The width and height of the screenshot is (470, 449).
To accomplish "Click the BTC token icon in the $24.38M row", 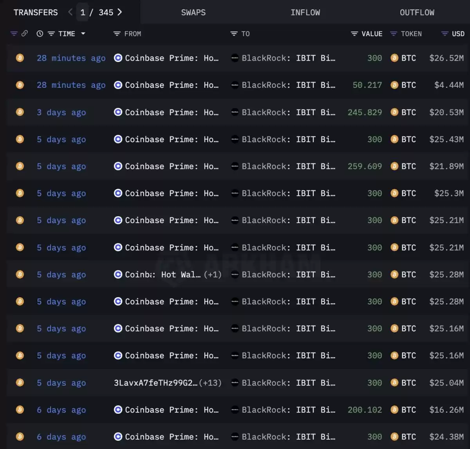I will (394, 437).
